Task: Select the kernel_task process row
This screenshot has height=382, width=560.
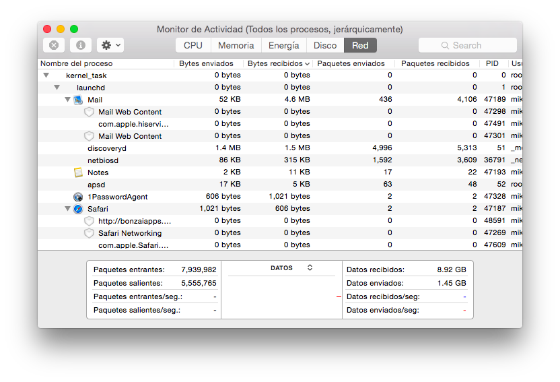Action: pos(280,75)
